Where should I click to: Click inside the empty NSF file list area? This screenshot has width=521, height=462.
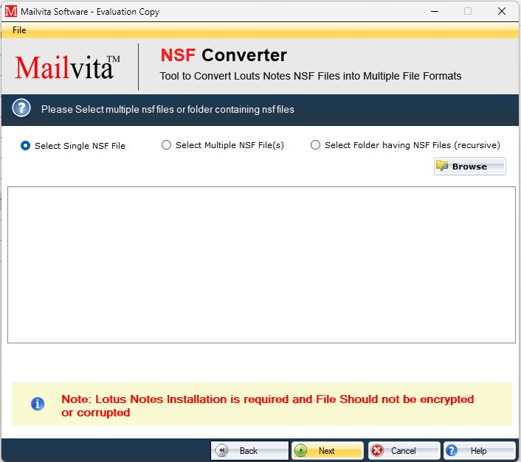[x=261, y=265]
